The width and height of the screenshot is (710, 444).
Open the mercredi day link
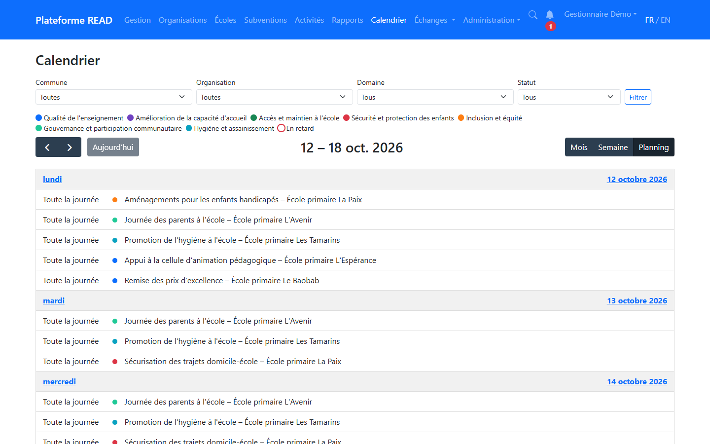click(59, 381)
